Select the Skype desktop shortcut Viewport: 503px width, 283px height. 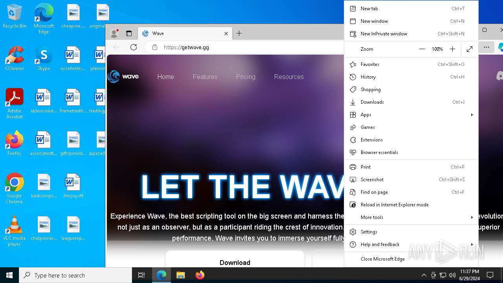point(44,59)
